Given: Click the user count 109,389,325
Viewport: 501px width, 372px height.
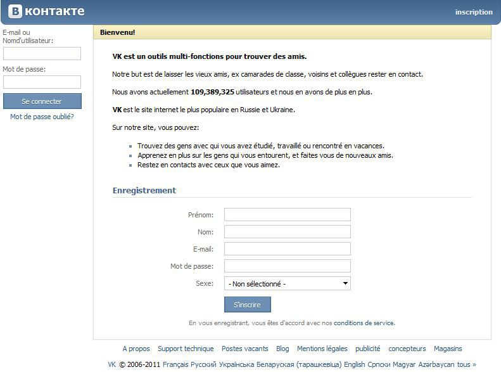Looking at the screenshot, I should 212,92.
